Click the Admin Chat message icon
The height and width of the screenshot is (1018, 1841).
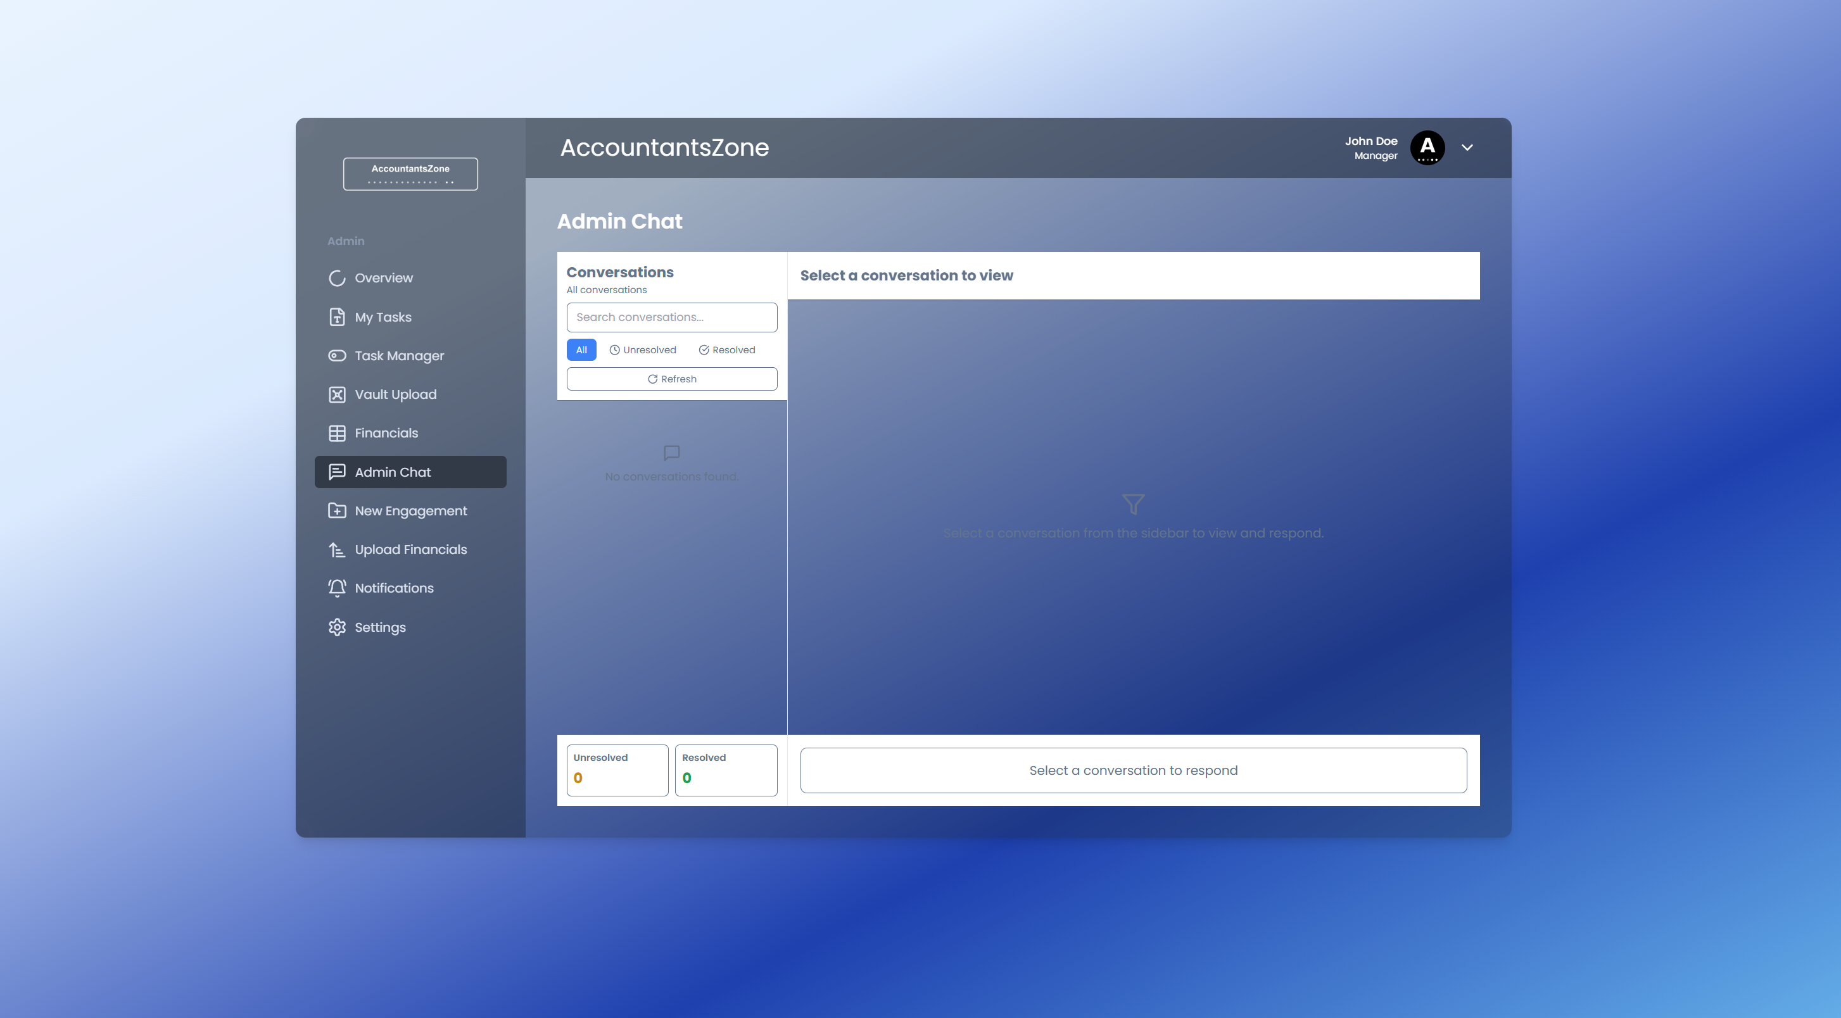pos(337,472)
